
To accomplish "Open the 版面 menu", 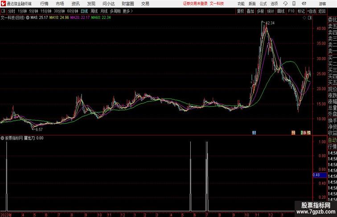I will click(252, 4).
